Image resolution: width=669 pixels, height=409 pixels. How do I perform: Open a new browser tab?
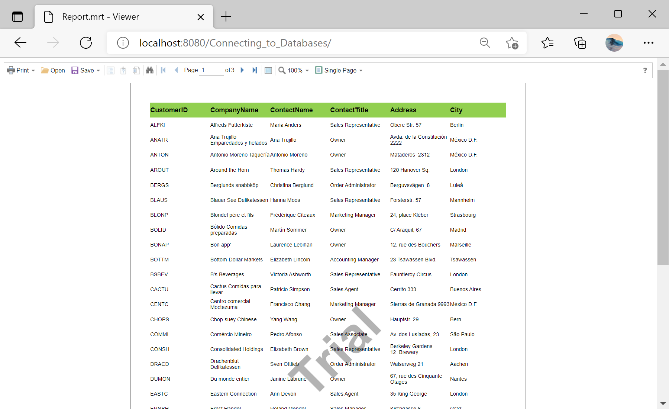point(226,17)
